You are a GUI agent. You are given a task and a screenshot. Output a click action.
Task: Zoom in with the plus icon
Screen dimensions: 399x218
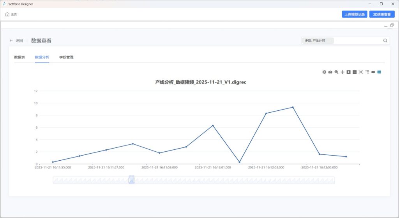[348, 72]
